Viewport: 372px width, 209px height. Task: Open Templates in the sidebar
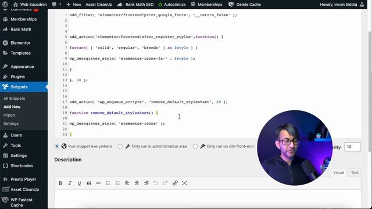pyautogui.click(x=24, y=53)
